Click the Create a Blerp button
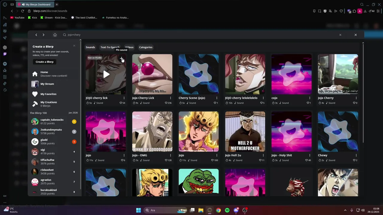 pyautogui.click(x=45, y=62)
